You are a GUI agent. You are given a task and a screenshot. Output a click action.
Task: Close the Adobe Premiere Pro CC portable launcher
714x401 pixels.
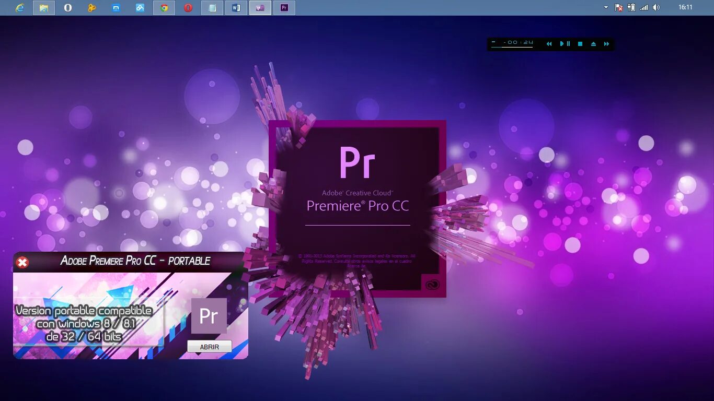pos(22,262)
